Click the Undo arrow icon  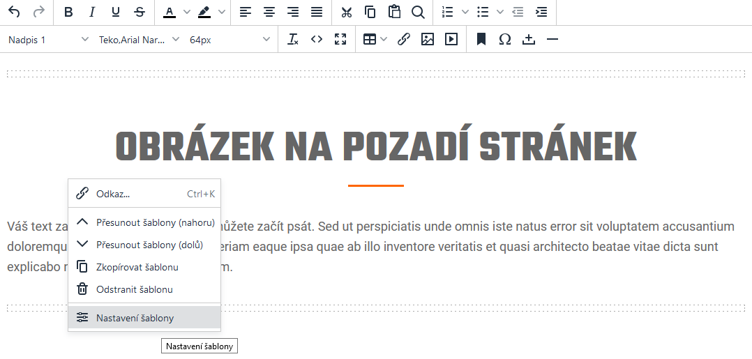[x=14, y=12]
